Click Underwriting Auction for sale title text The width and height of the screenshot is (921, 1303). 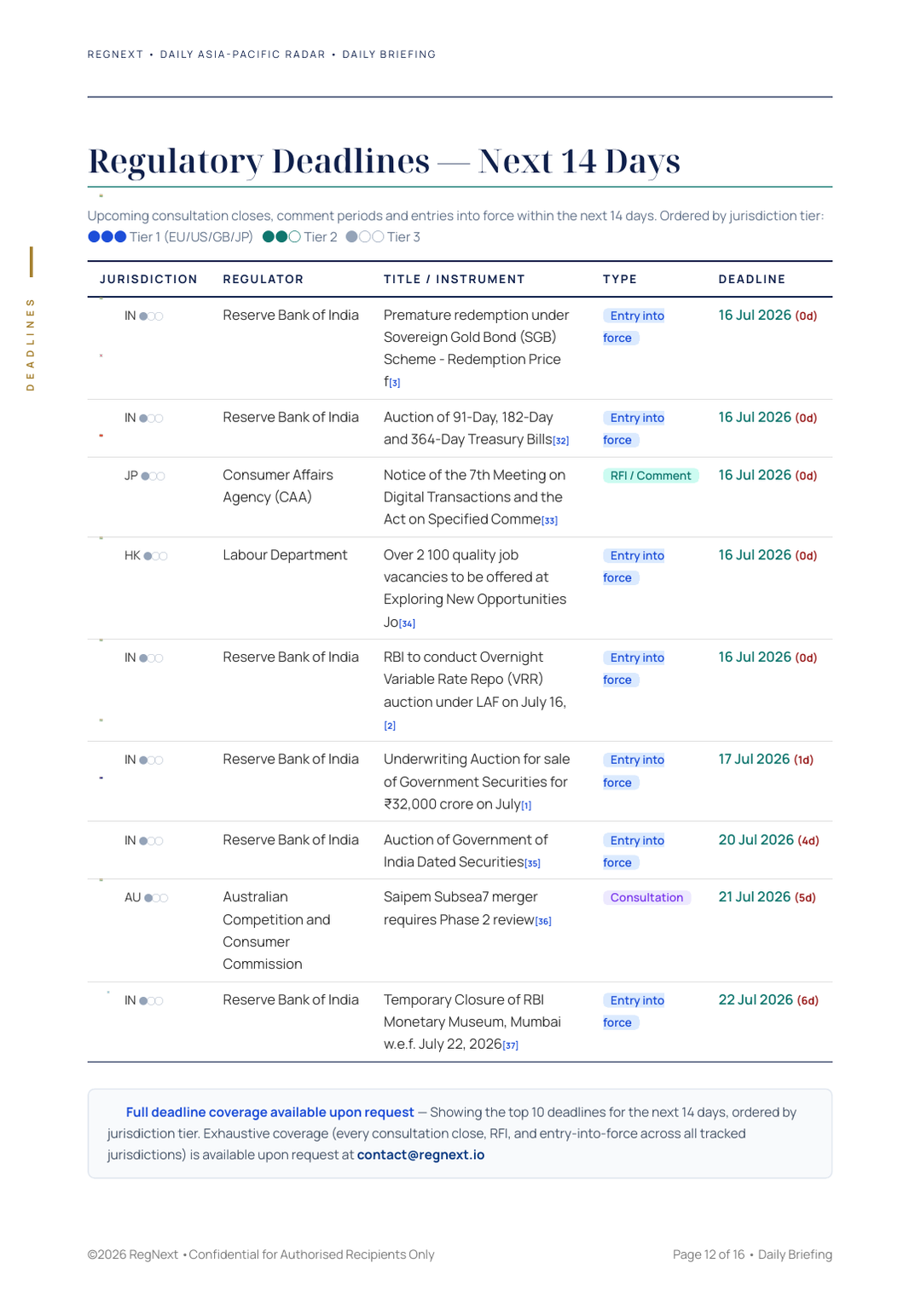pyautogui.click(x=477, y=782)
